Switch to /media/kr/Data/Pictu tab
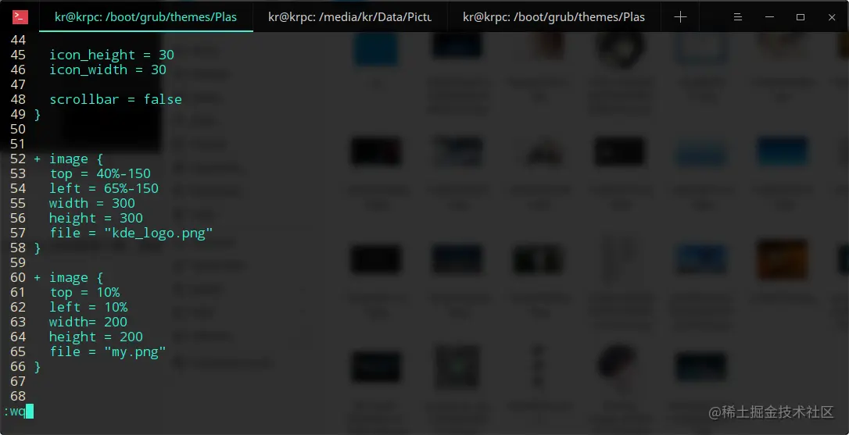The width and height of the screenshot is (849, 435). (x=349, y=16)
